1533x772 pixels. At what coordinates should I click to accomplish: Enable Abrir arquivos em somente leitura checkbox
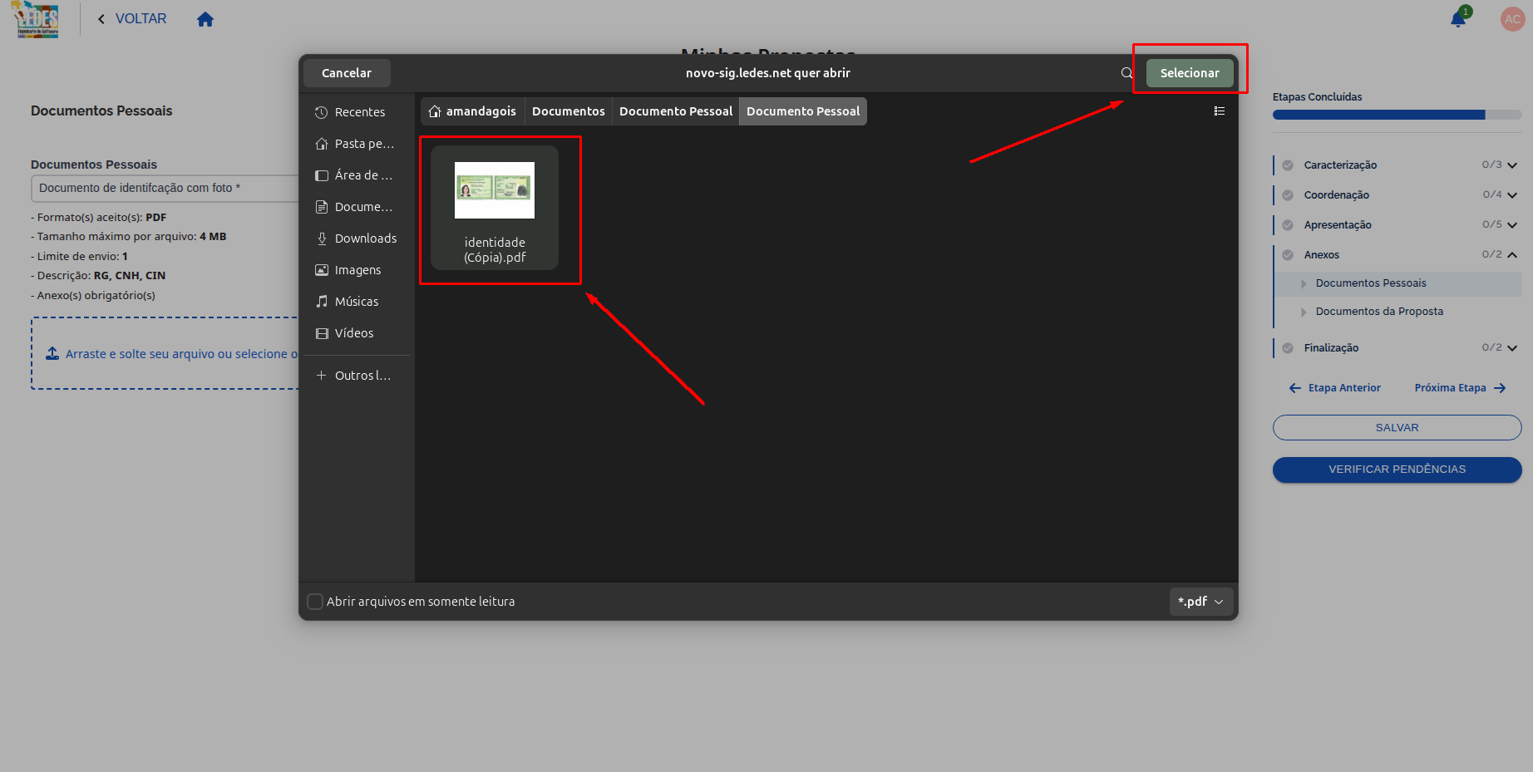[315, 602]
